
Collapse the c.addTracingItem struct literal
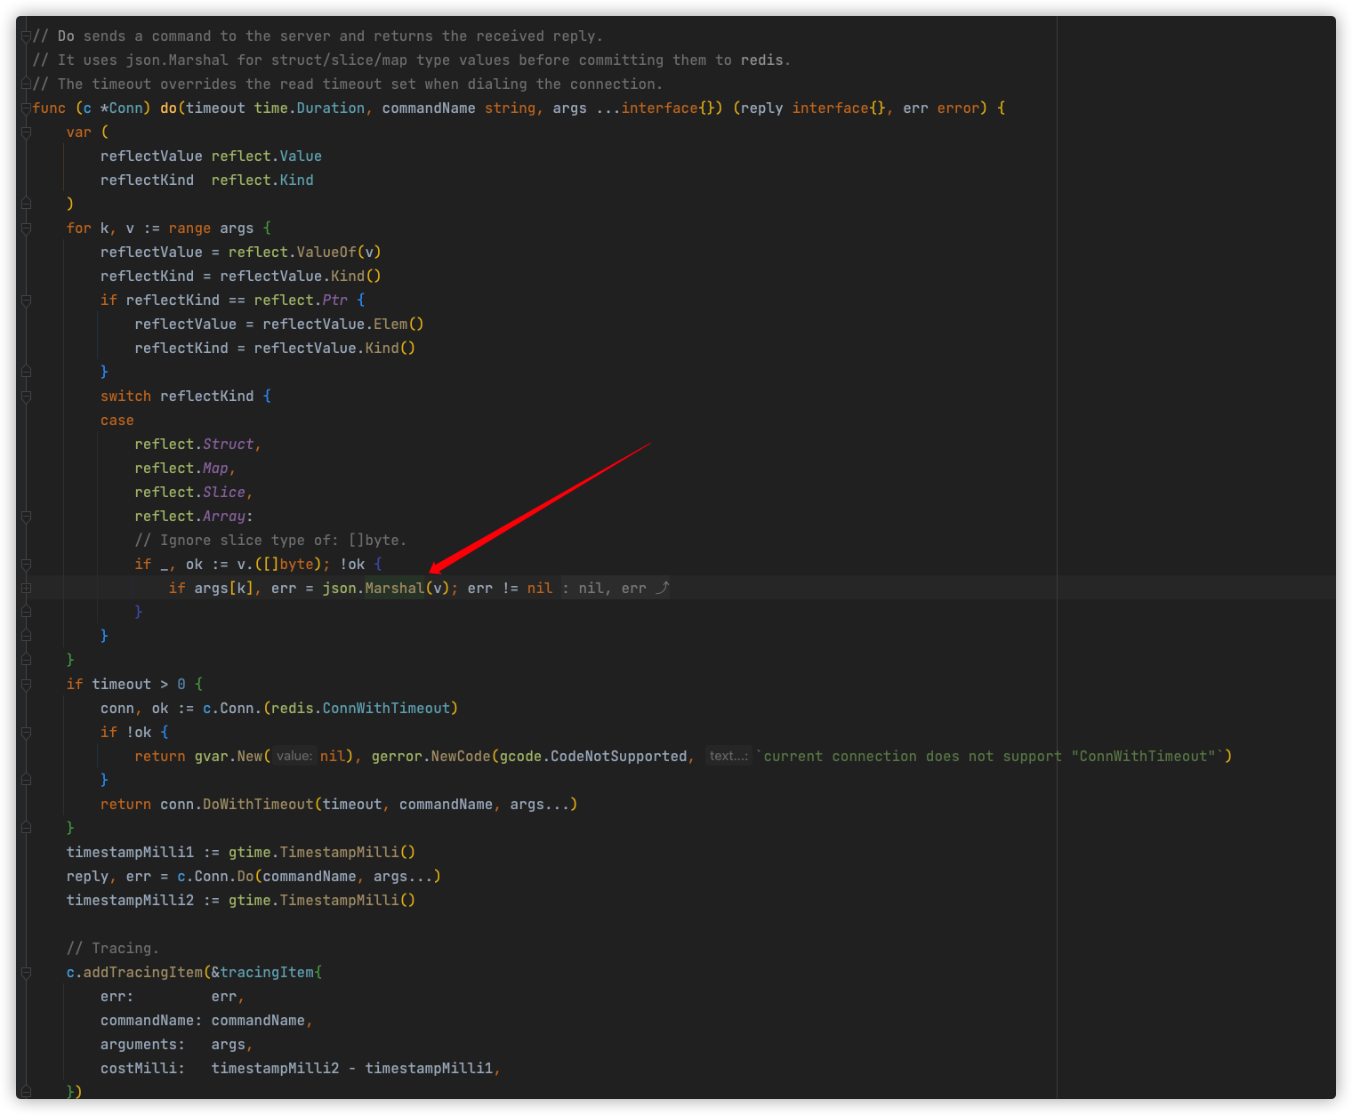pyautogui.click(x=26, y=972)
